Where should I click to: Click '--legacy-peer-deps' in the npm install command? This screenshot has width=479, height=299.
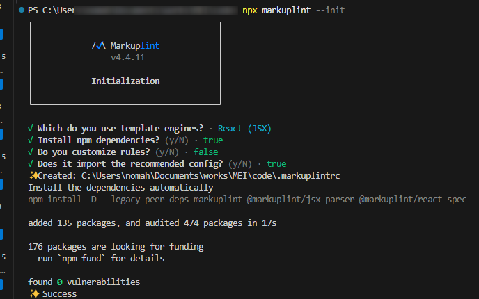pyautogui.click(x=145, y=200)
